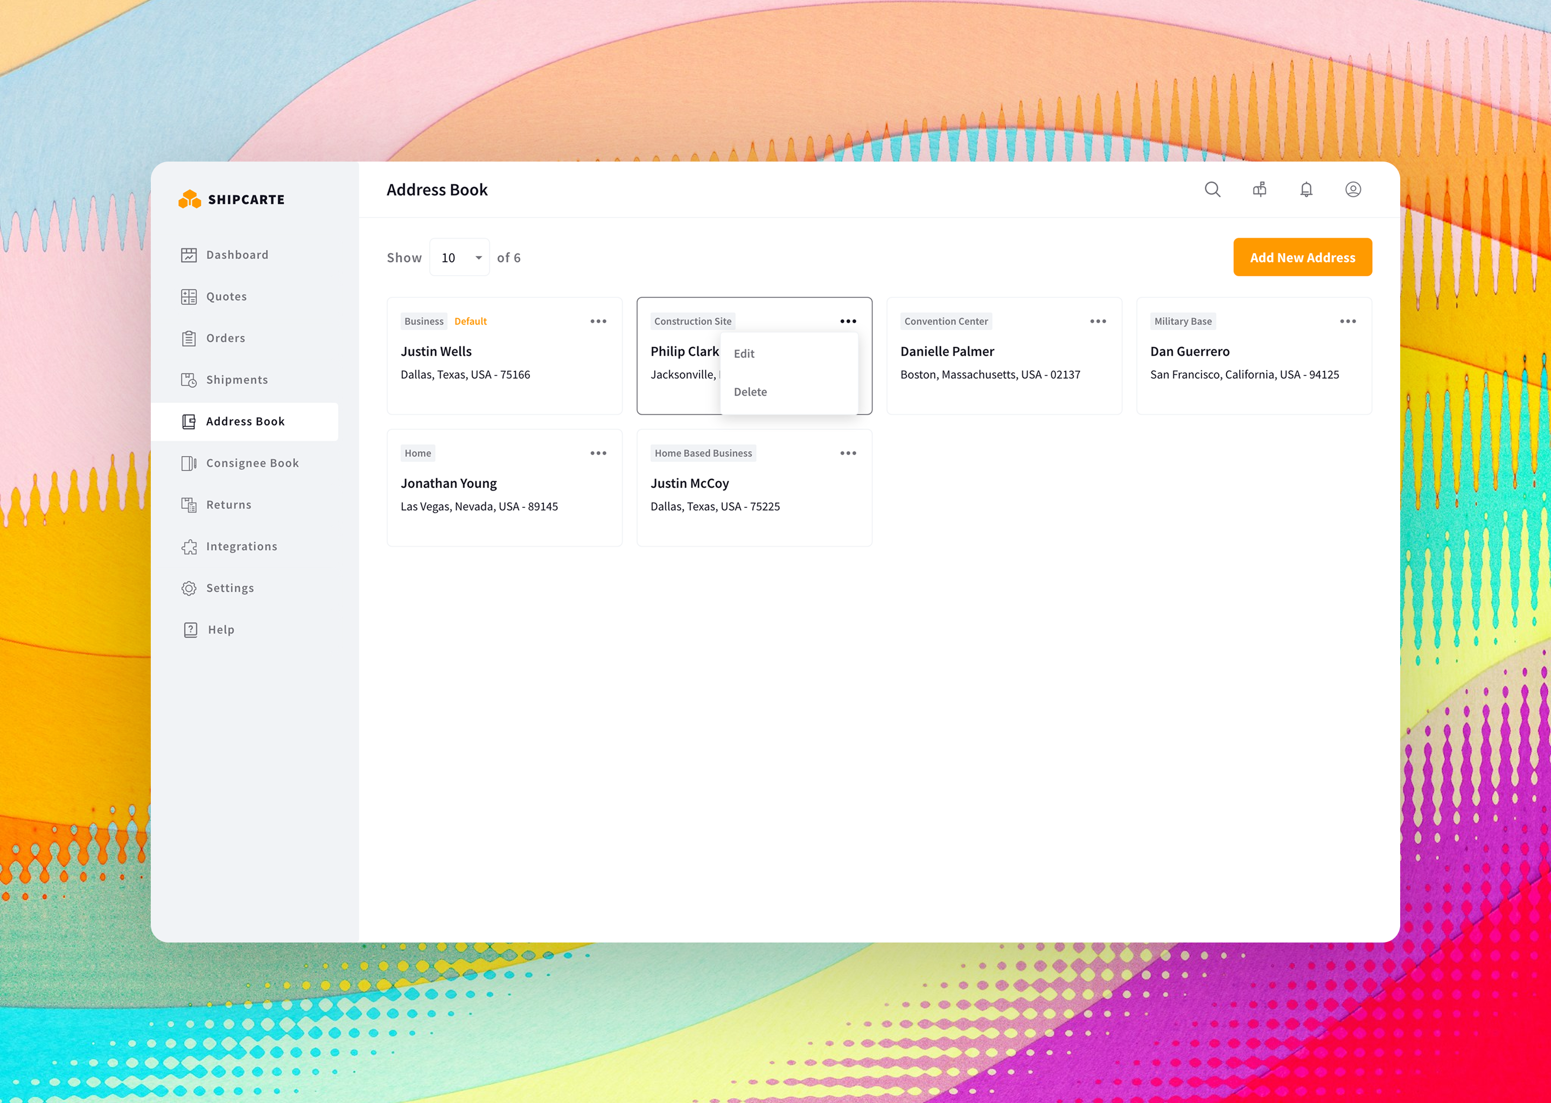Click the Help question-mark icon
This screenshot has height=1103, width=1551.
coord(190,630)
